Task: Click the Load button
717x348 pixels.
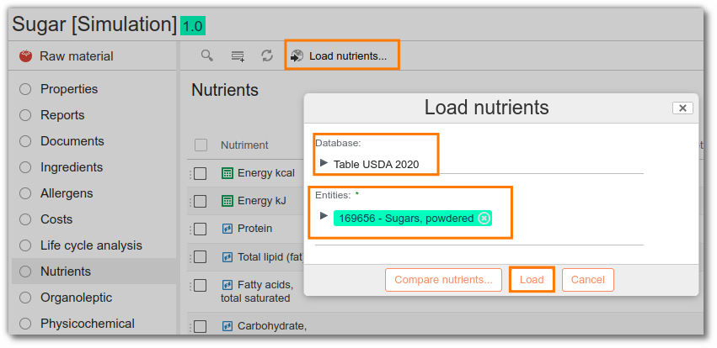Action: click(532, 280)
